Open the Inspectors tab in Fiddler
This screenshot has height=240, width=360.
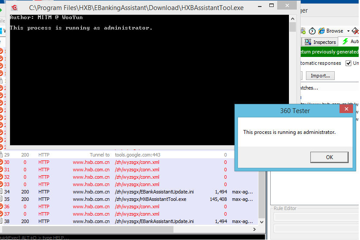click(x=320, y=42)
